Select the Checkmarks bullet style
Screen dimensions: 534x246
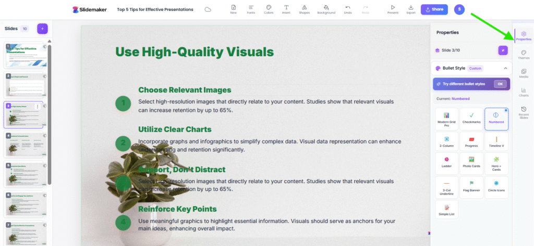(x=471, y=119)
